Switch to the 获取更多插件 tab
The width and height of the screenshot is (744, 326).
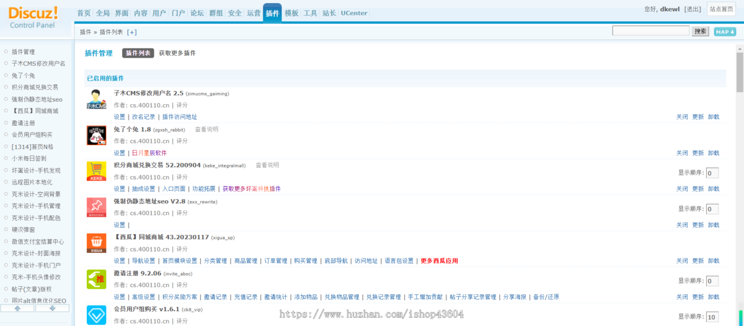point(177,53)
